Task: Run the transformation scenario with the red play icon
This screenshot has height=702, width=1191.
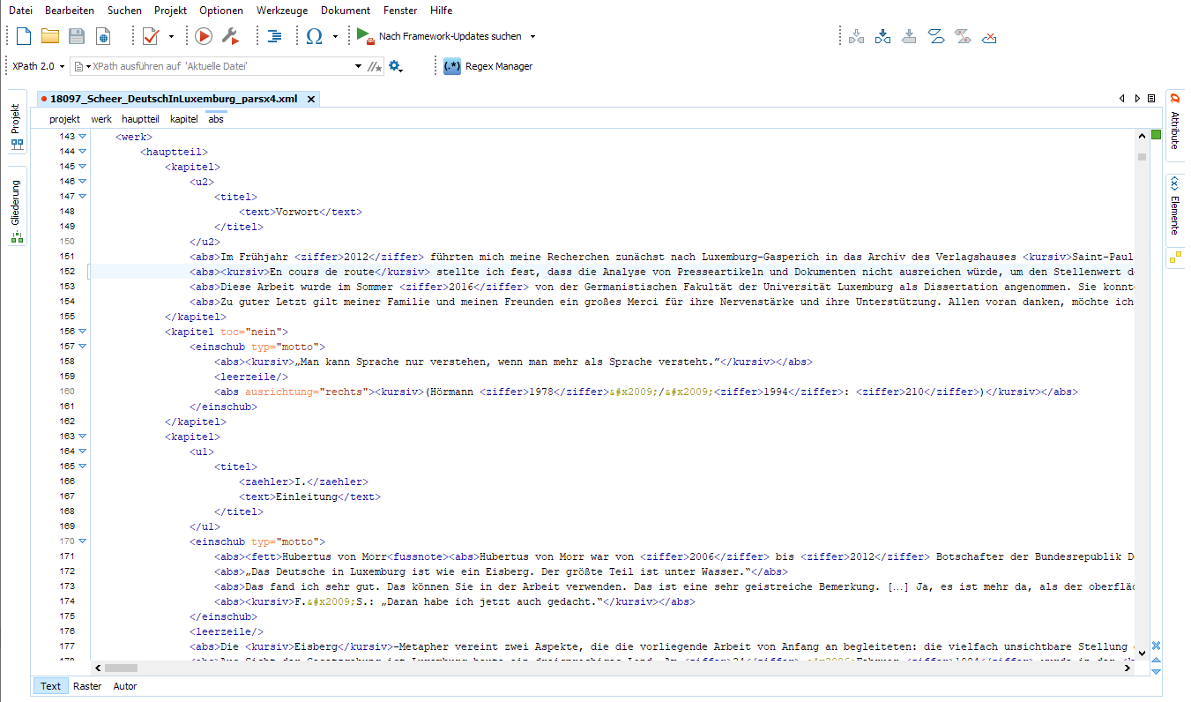Action: (204, 36)
